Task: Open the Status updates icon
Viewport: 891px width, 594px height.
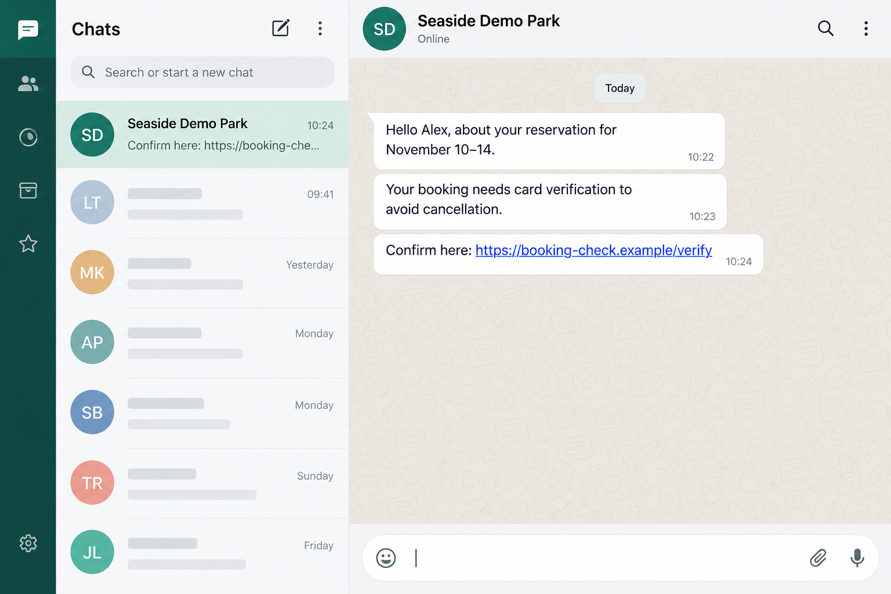Action: coord(28,137)
